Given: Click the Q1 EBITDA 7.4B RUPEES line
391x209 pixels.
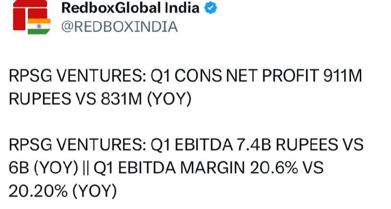Looking at the screenshot, I should tap(186, 145).
